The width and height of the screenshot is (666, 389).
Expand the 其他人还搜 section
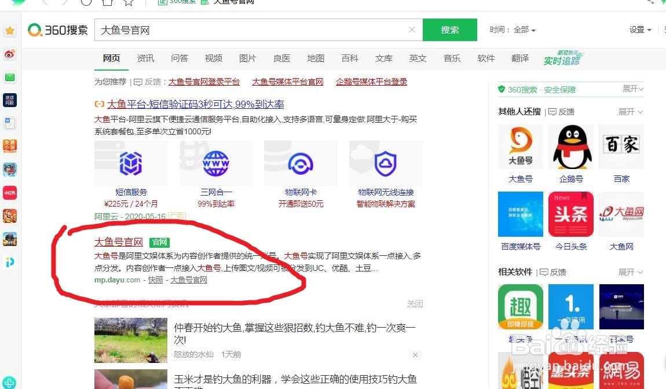[630, 112]
